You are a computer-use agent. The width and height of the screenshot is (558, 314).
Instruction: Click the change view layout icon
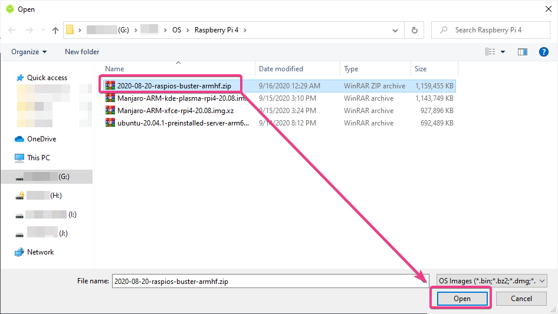(x=490, y=52)
